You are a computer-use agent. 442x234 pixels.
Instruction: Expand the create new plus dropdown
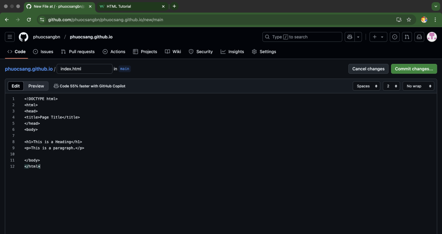pos(378,37)
